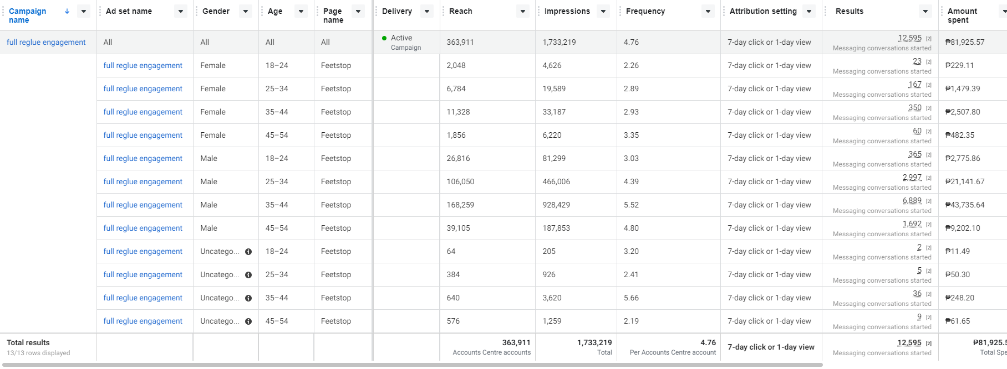
Task: Click the Frequency column header
Action: [x=645, y=11]
